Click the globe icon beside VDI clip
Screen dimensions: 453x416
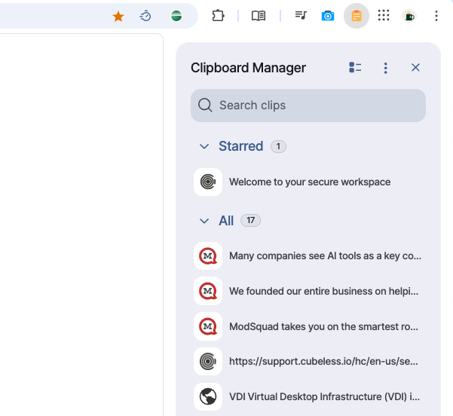click(x=208, y=396)
